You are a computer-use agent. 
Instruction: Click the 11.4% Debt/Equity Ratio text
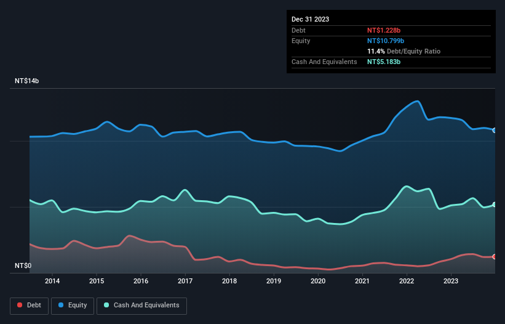pos(404,51)
